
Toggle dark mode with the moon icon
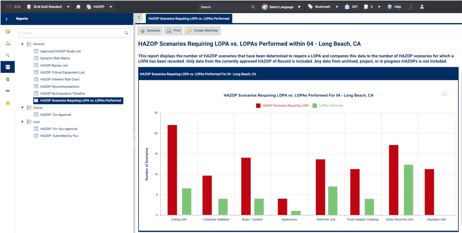click(409, 7)
